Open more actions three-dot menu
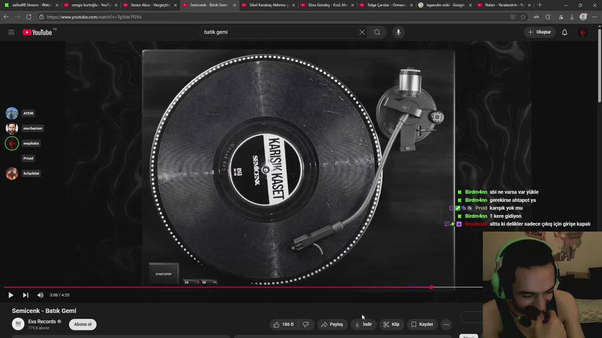The height and width of the screenshot is (338, 602). (446, 324)
